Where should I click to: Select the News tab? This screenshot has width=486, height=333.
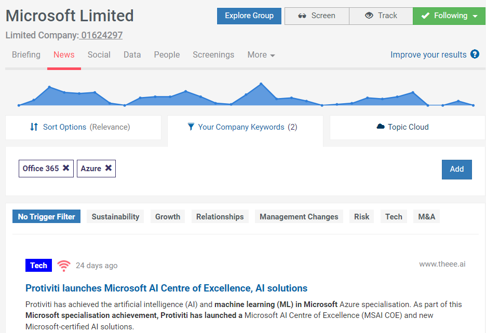(64, 55)
